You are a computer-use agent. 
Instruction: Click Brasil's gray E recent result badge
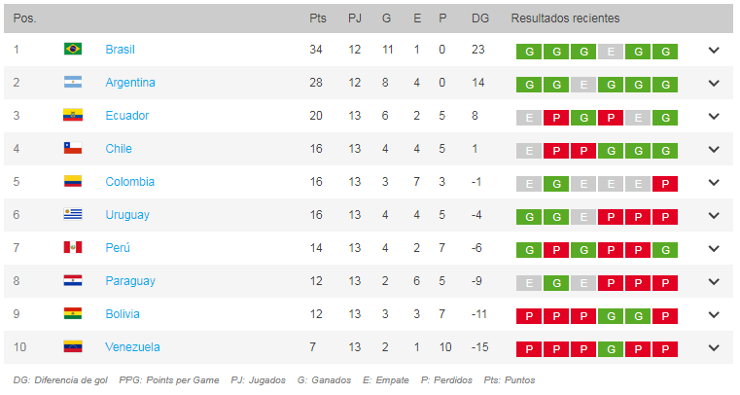(611, 51)
